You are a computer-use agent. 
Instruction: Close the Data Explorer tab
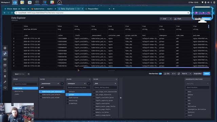tap(82, 9)
